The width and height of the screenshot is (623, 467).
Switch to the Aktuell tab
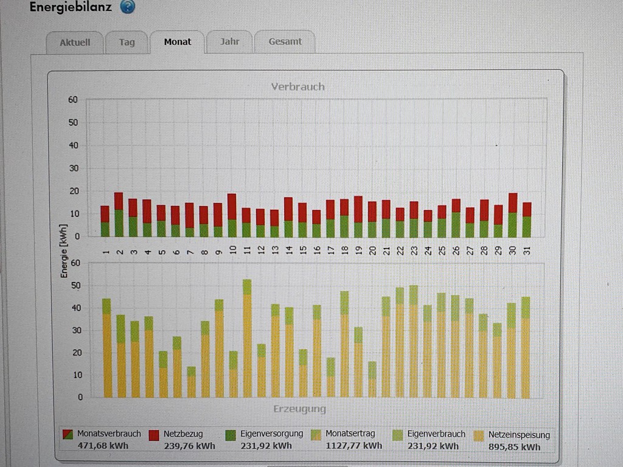pos(75,43)
